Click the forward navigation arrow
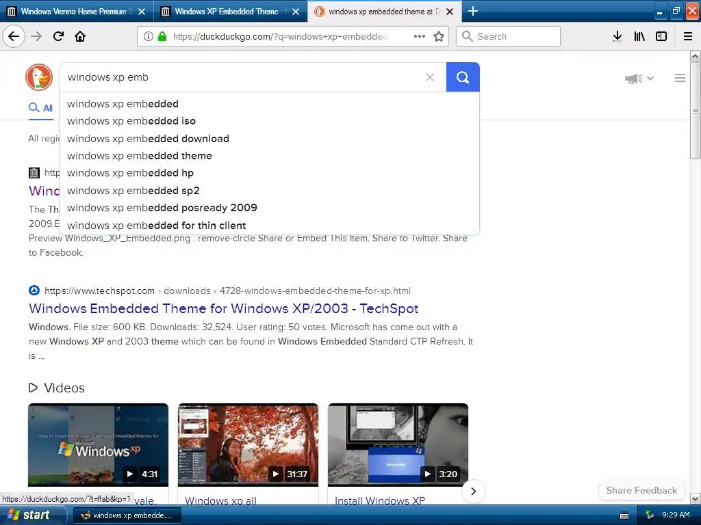The width and height of the screenshot is (701, 525). (36, 36)
